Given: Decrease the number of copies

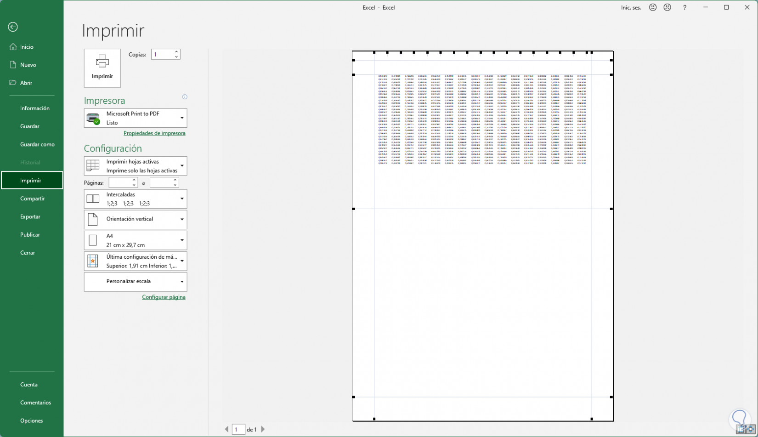Looking at the screenshot, I should [176, 57].
